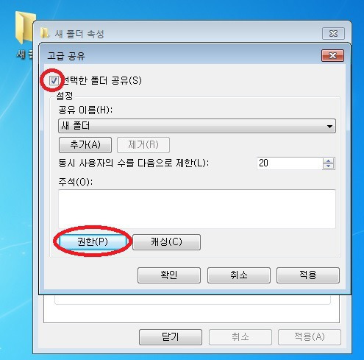Select the 새 폴더 desktop folder icon
364x360 pixels.
[x=24, y=35]
